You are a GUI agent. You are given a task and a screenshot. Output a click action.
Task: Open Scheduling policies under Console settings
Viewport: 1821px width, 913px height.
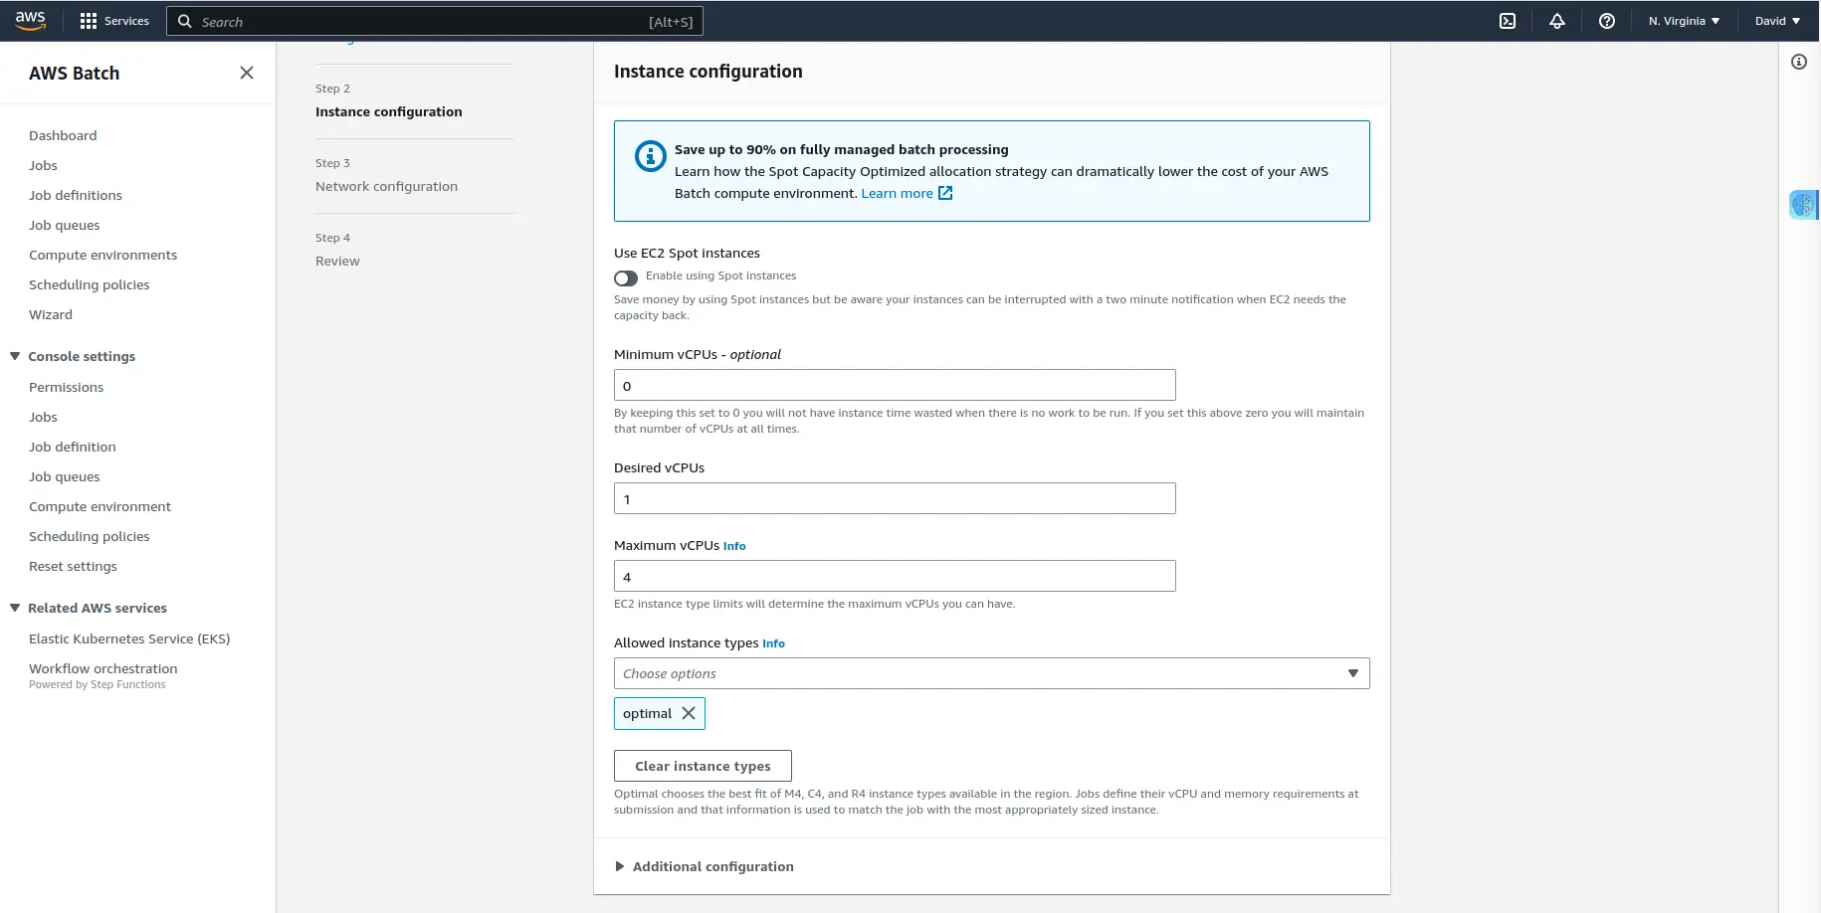tap(90, 536)
